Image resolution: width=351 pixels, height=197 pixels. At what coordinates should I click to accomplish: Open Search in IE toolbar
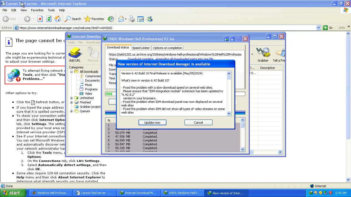click(x=73, y=19)
